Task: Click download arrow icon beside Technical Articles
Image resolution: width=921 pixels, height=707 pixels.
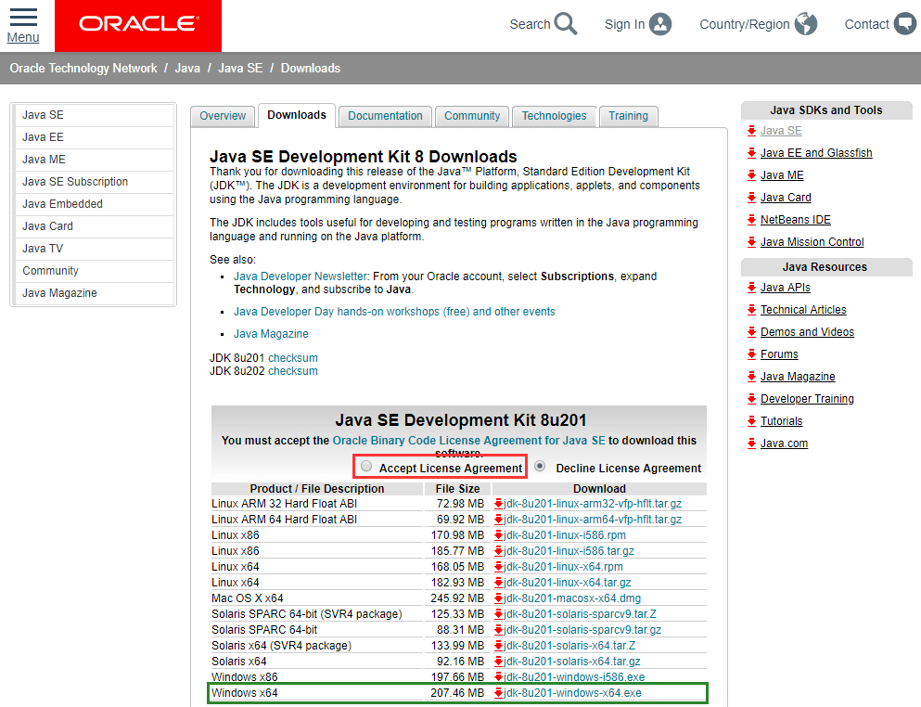Action: (751, 310)
